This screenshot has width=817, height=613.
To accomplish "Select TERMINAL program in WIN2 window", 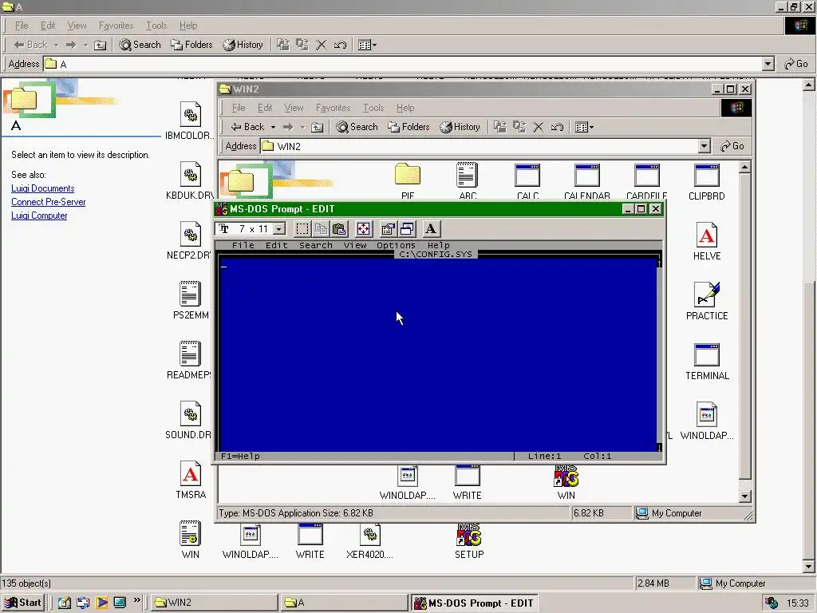I will [707, 362].
